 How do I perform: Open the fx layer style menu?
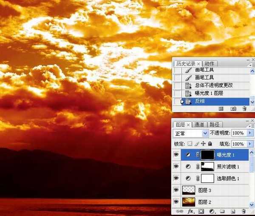click(190, 211)
